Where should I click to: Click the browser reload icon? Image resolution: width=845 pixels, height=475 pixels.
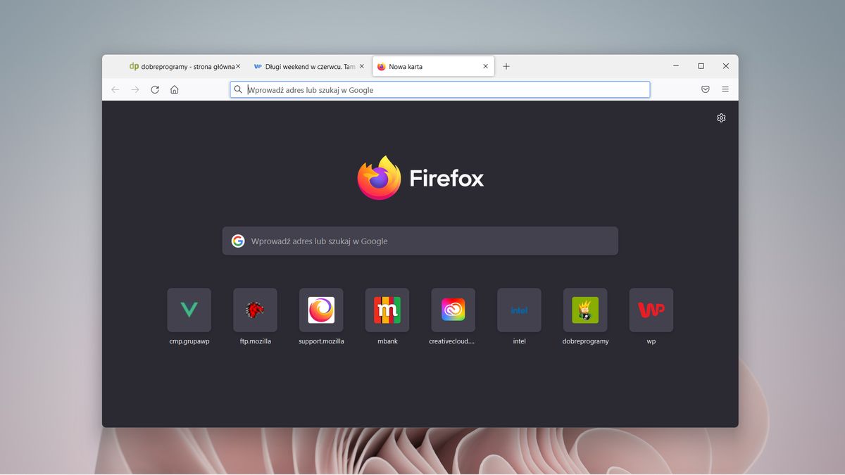[x=154, y=89]
